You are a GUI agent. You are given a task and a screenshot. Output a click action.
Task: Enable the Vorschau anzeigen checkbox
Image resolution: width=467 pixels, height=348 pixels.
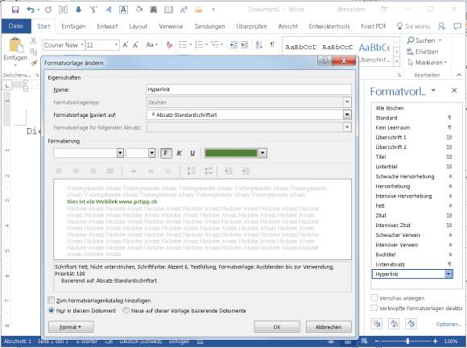click(x=374, y=297)
